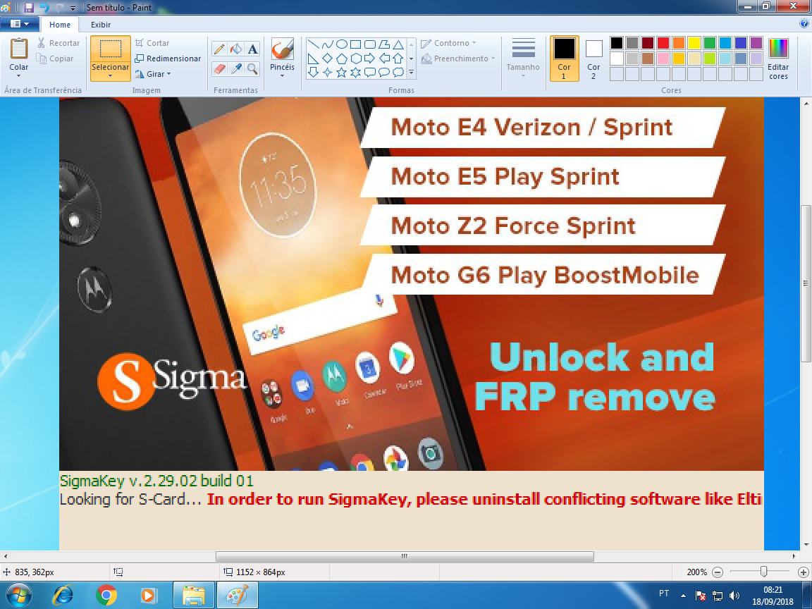The image size is (812, 609).
Task: Pick the pink color swatch
Action: [x=663, y=59]
